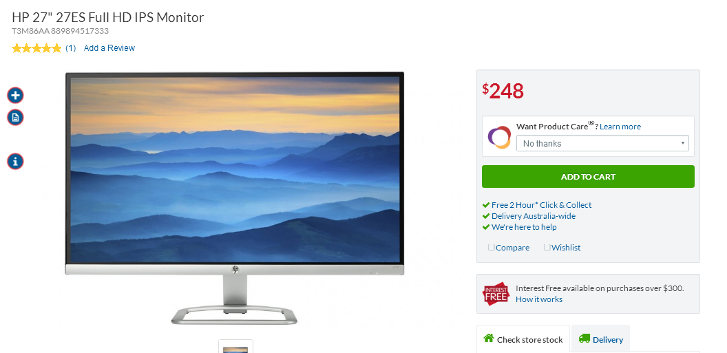
Task: Click the Product Care Learn more link
Action: tap(620, 127)
